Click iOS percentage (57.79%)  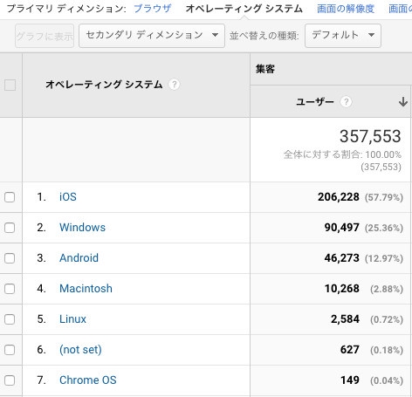(x=384, y=197)
